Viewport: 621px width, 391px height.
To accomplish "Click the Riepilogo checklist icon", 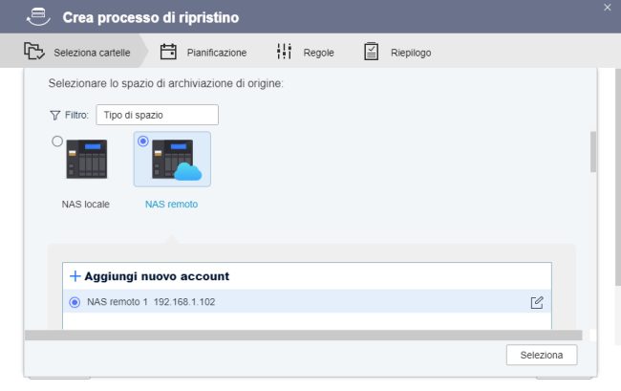I will [x=371, y=52].
